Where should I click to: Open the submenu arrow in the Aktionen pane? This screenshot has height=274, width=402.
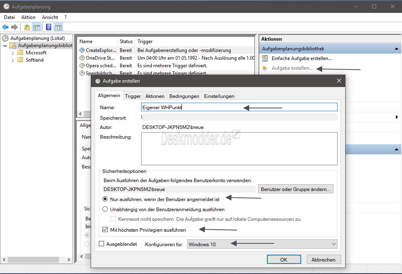click(x=397, y=117)
